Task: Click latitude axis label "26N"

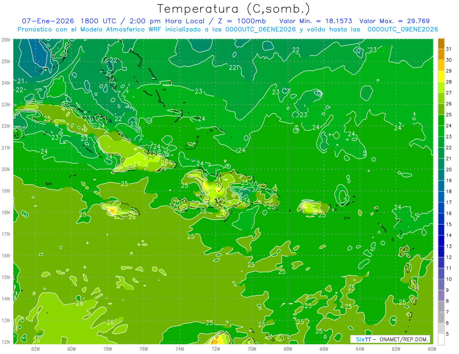Action: coord(5,39)
